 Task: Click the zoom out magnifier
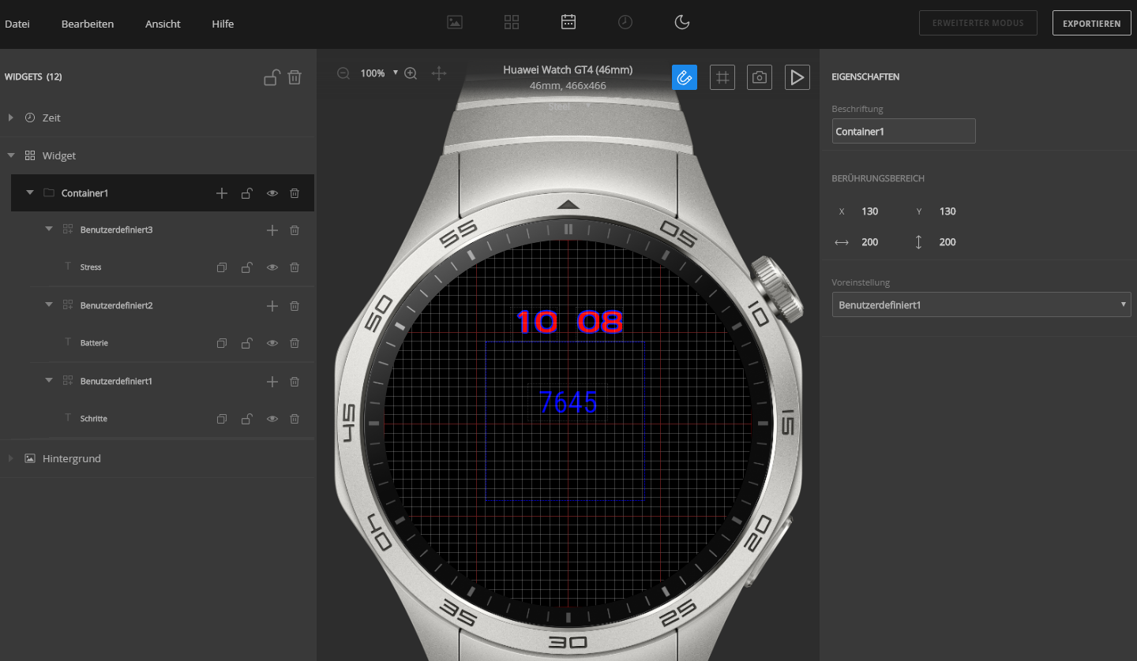(343, 73)
